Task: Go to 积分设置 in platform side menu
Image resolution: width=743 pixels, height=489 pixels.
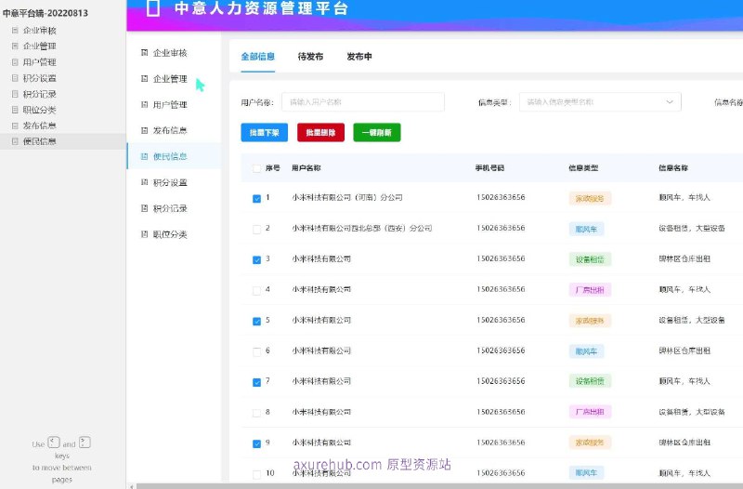Action: [170, 182]
